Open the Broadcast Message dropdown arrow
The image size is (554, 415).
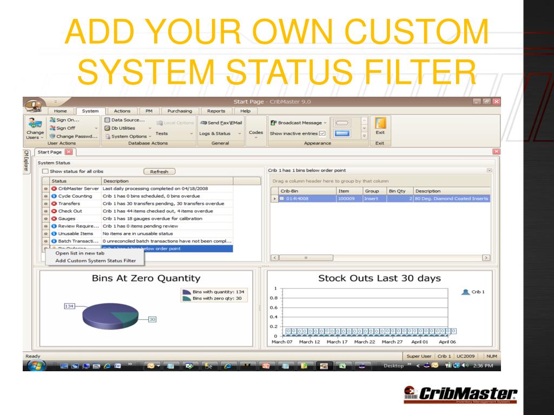(x=325, y=123)
